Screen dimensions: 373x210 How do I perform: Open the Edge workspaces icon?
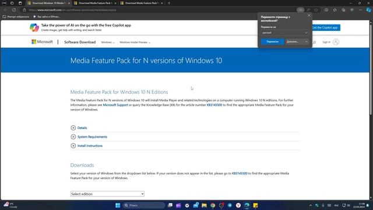tap(12, 3)
